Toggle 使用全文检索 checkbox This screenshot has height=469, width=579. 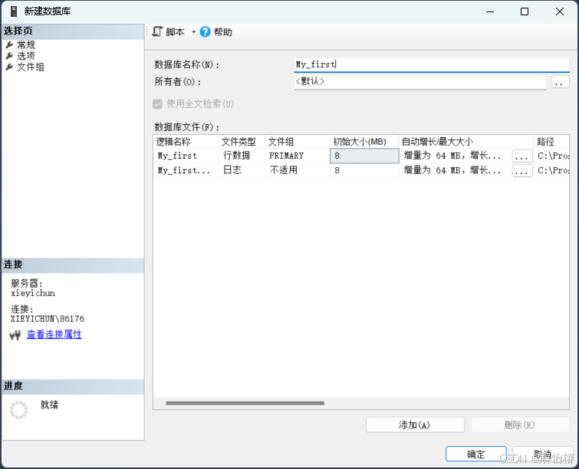click(157, 104)
